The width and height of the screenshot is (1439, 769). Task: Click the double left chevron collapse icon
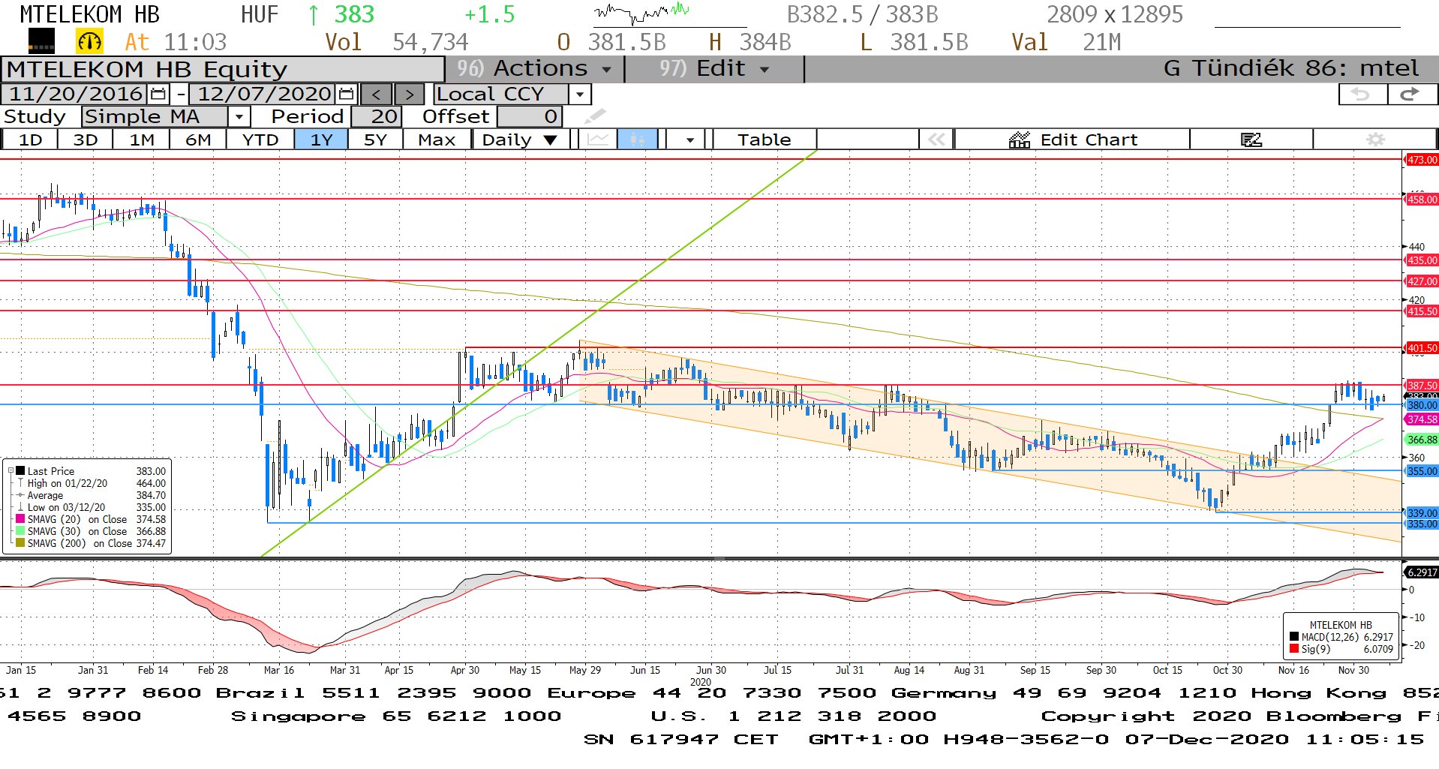click(x=936, y=140)
